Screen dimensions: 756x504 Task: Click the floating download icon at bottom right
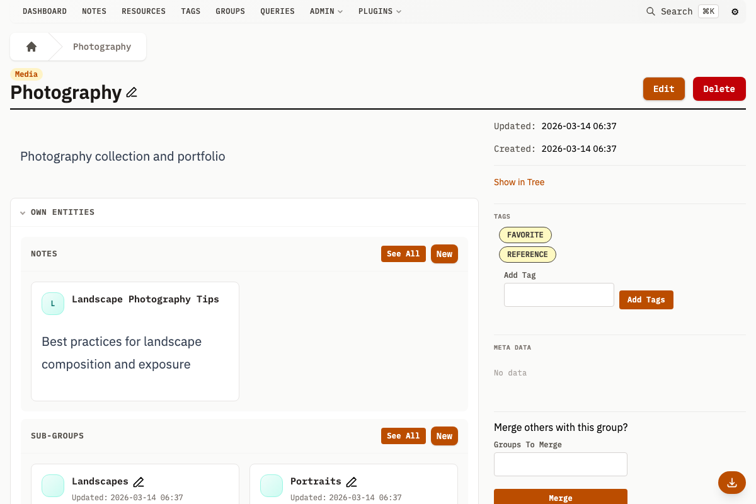pos(731,483)
